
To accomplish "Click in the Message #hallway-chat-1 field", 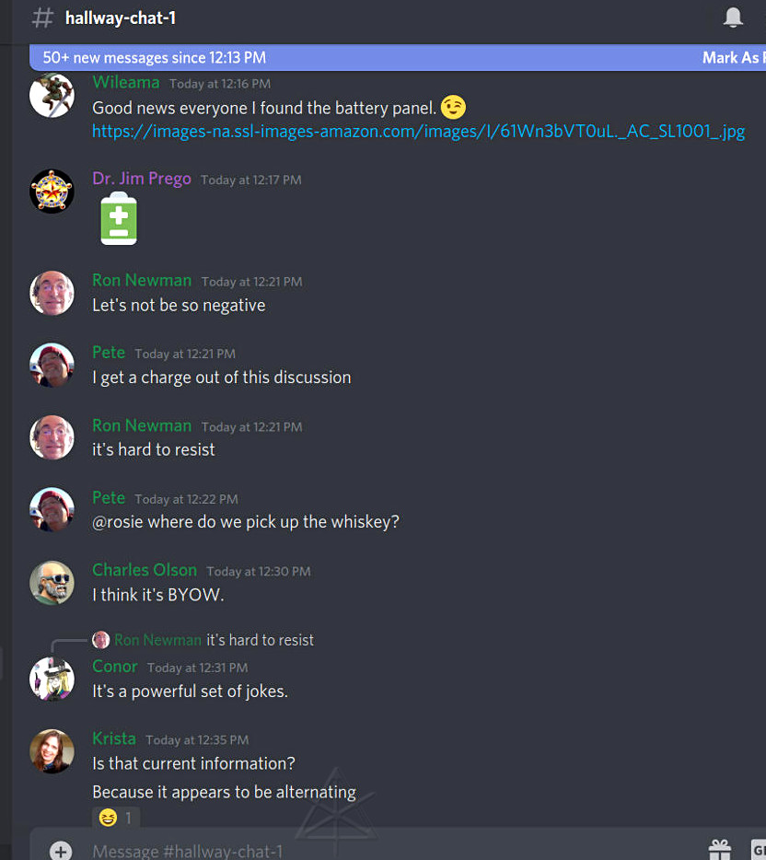I will point(384,851).
